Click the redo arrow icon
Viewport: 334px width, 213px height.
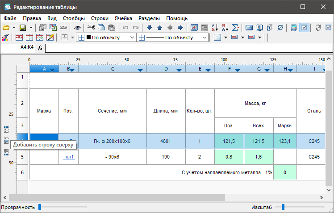coord(135,28)
